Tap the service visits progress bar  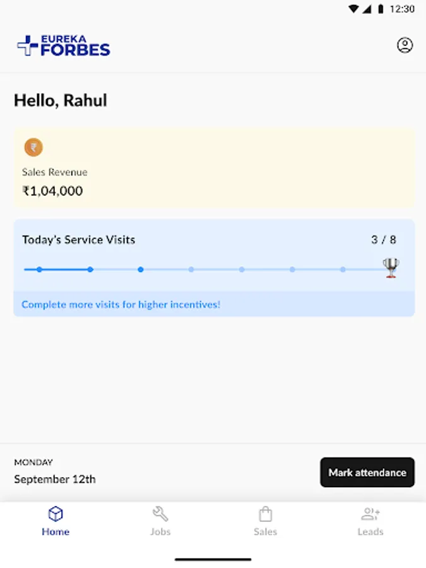[213, 269]
